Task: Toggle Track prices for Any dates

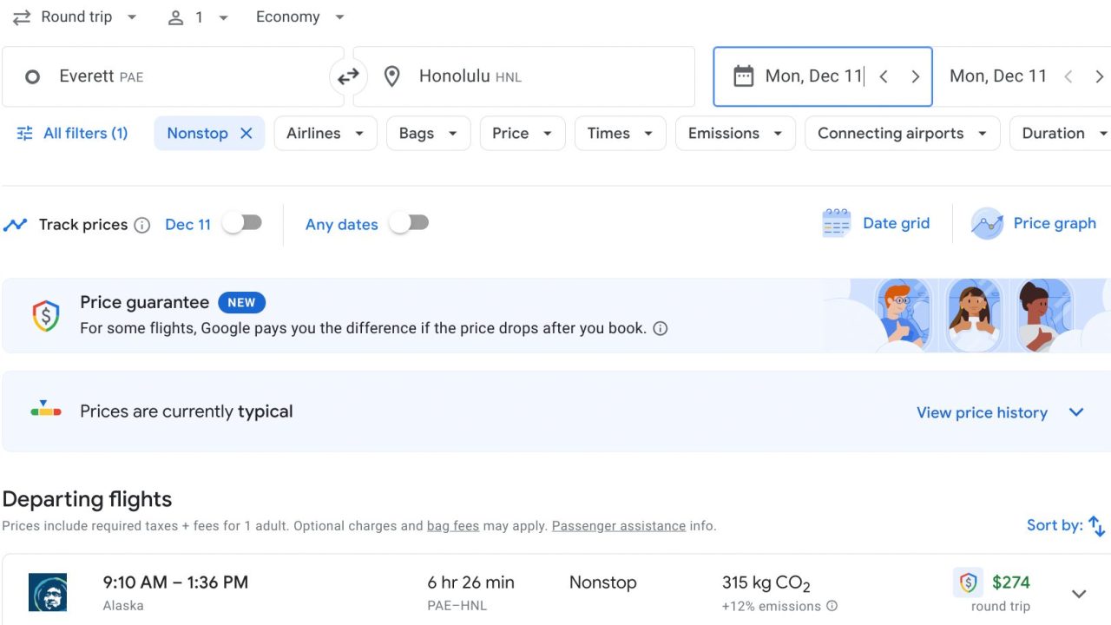Action: click(x=409, y=223)
